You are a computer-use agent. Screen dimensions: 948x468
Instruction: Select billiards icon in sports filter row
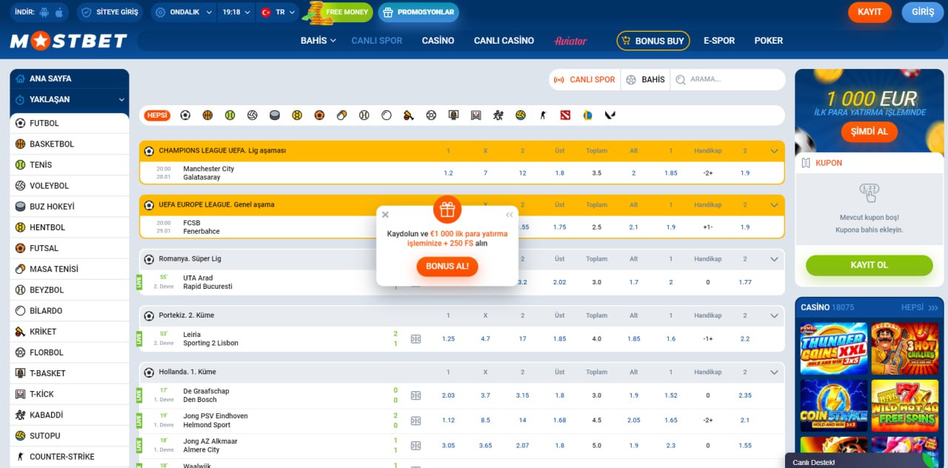coord(387,116)
